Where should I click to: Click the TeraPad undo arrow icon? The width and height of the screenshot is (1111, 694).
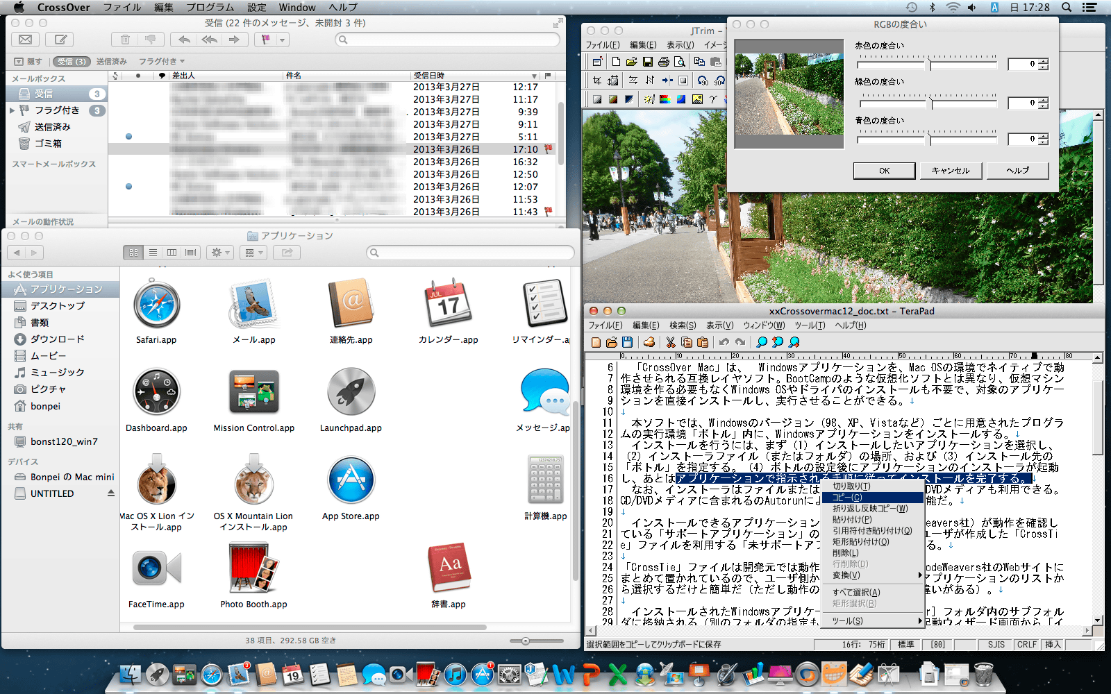(x=724, y=342)
